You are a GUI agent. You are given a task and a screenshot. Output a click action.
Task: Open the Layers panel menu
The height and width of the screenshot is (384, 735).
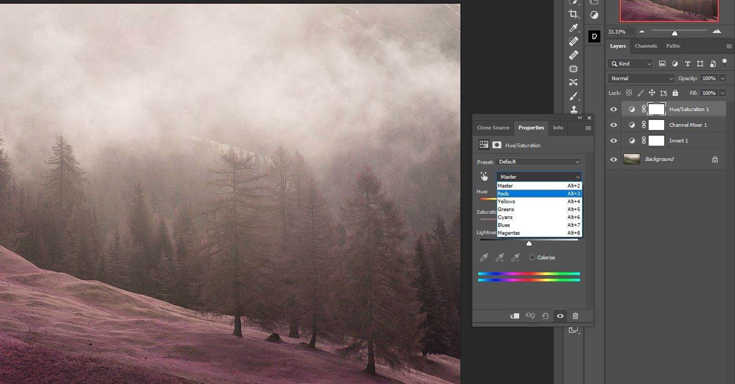click(x=729, y=46)
